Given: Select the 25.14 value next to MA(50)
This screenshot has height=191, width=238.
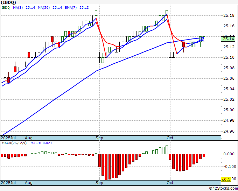Looking at the screenshot, I should pos(57,8).
